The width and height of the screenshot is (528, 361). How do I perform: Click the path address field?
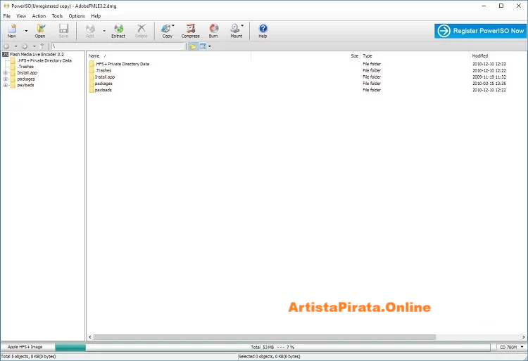(118, 46)
